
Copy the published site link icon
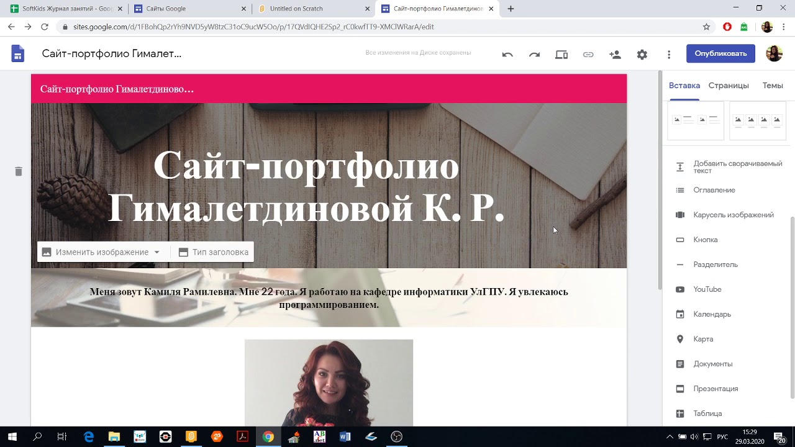(588, 54)
